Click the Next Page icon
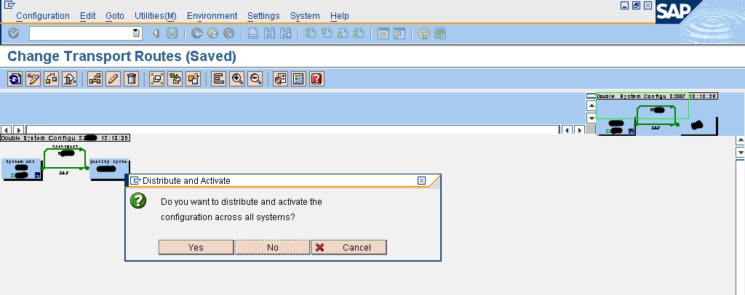745x295 pixels. point(343,33)
